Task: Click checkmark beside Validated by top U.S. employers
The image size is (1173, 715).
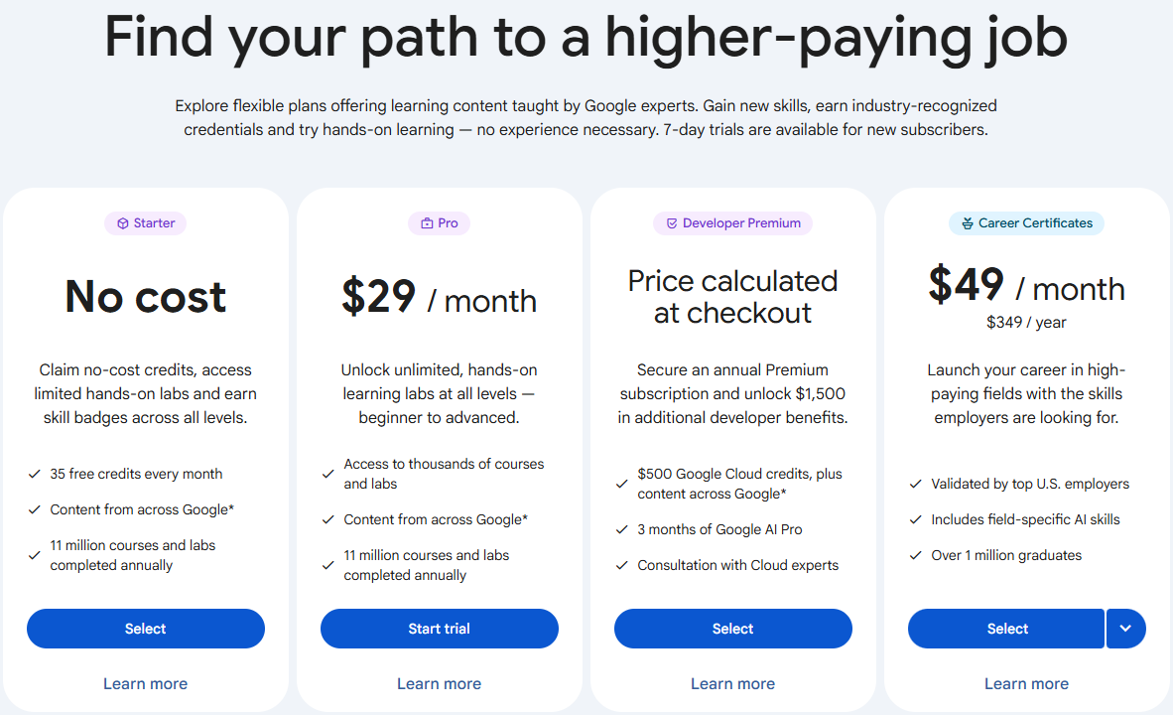Action: pos(916,484)
